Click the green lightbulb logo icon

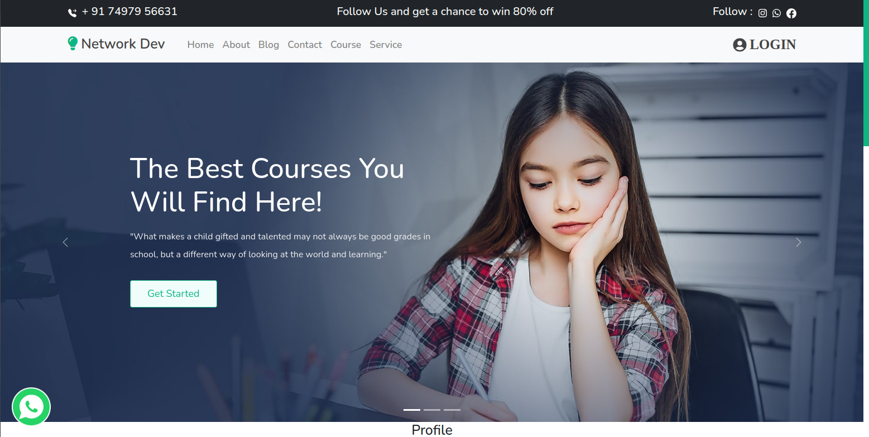(x=72, y=44)
